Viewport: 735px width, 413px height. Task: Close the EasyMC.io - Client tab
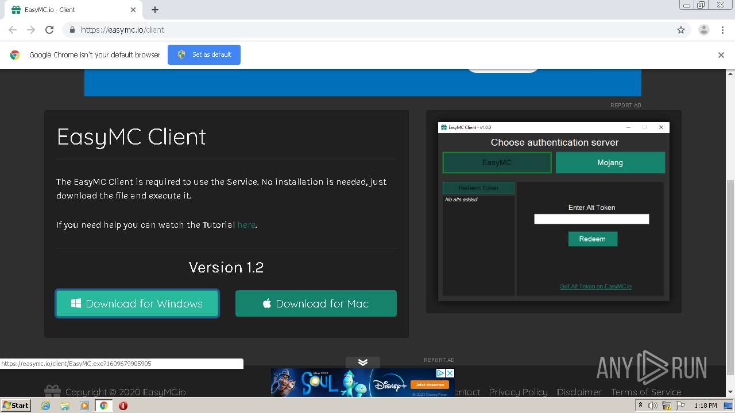(x=133, y=10)
